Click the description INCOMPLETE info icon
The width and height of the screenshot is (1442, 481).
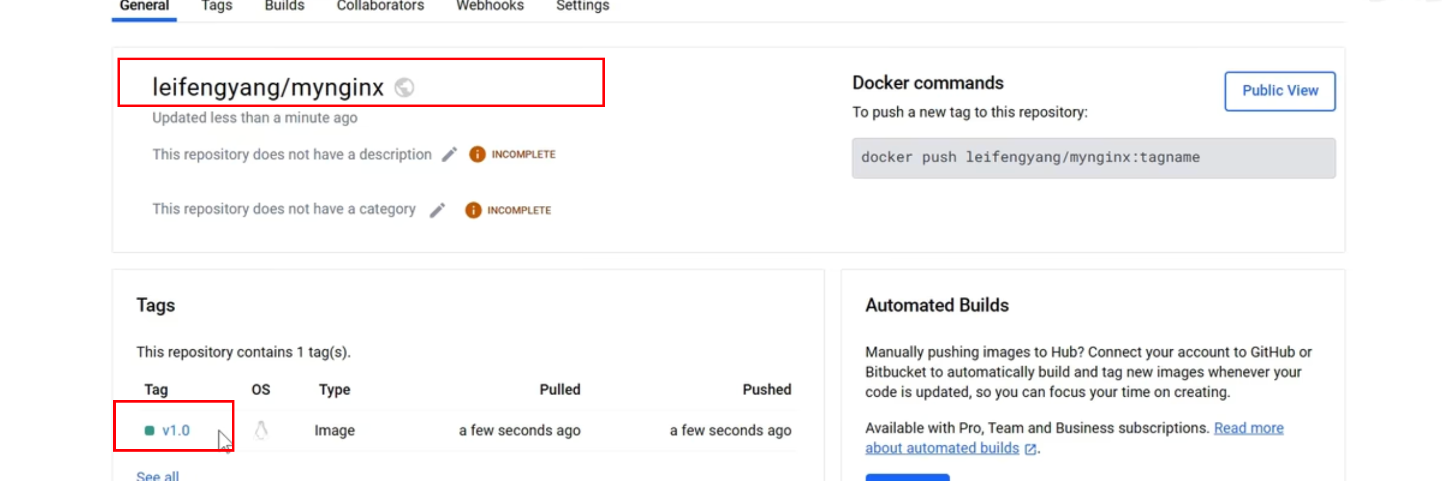click(477, 154)
